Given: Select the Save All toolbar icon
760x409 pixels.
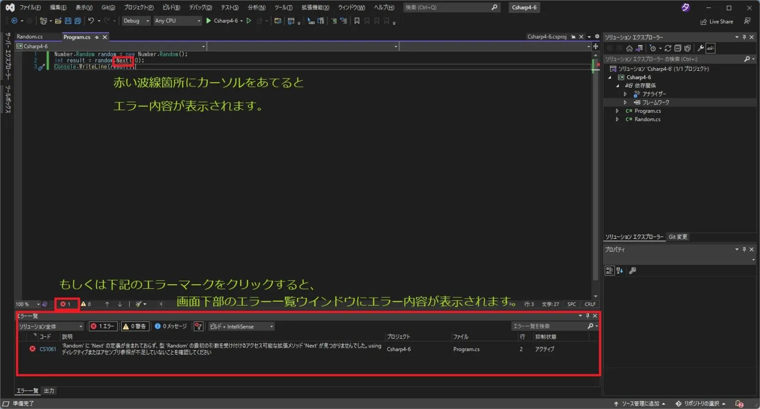Looking at the screenshot, I should [77, 20].
